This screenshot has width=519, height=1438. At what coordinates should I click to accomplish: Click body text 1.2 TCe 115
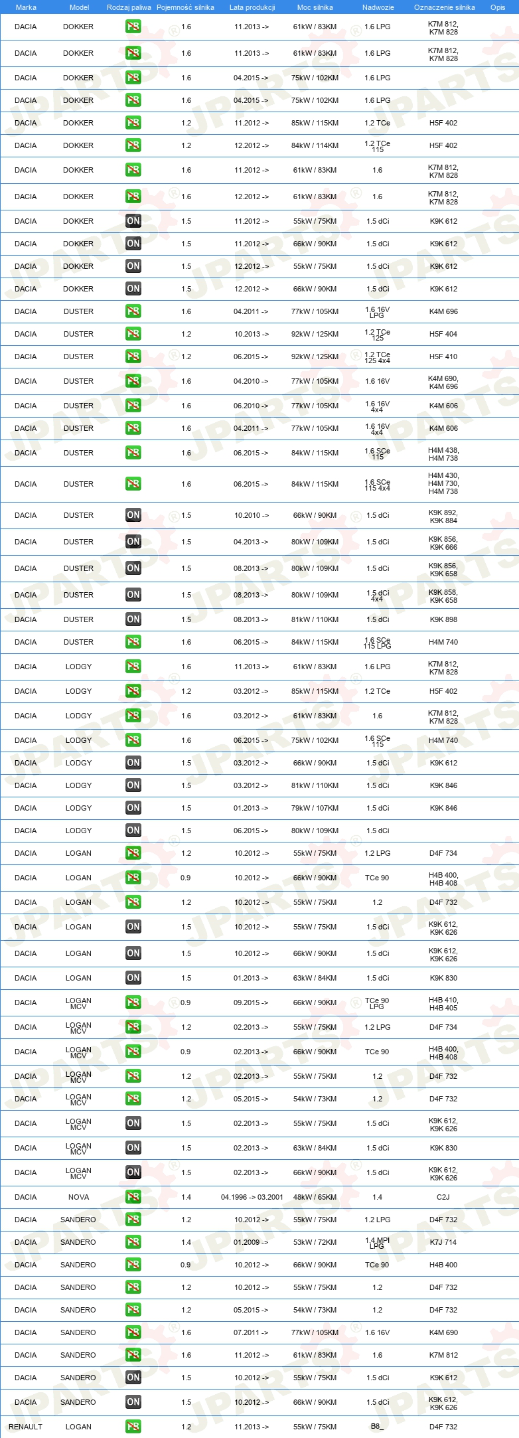pyautogui.click(x=377, y=147)
